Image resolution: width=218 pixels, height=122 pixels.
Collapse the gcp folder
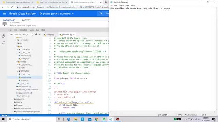(16, 46)
